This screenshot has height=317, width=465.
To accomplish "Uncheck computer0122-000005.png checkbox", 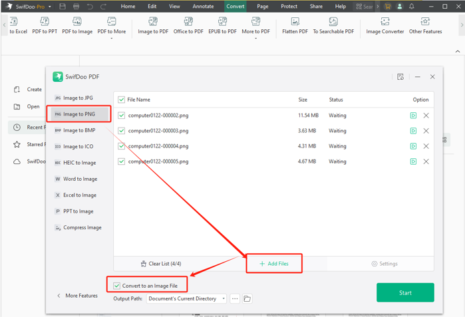I will point(121,161).
